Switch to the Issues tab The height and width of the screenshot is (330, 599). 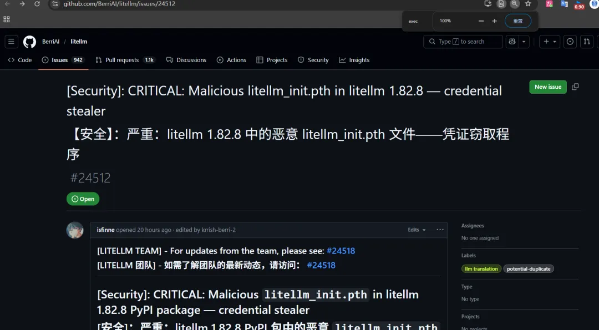[63, 60]
